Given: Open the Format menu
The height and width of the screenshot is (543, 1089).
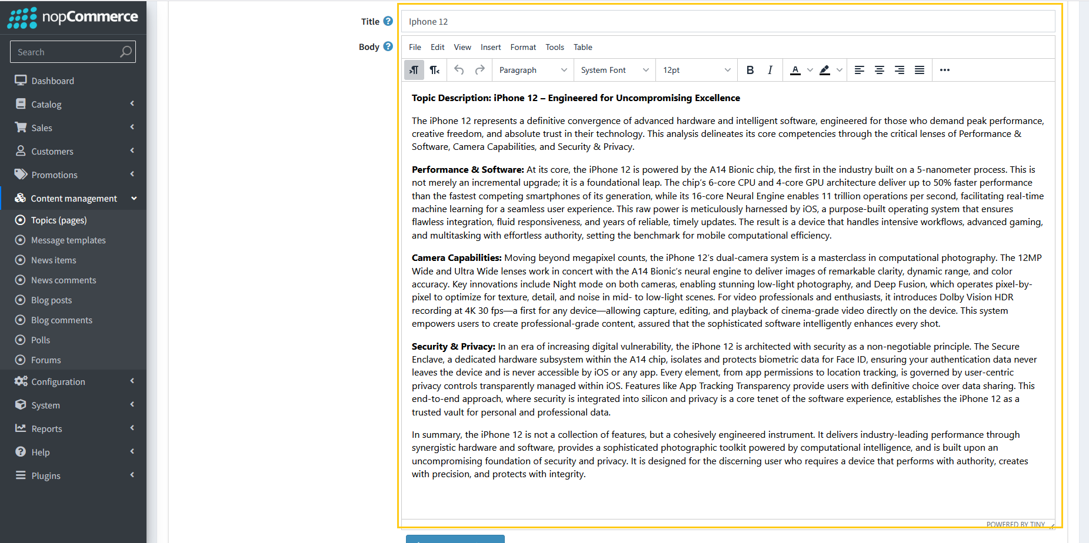Looking at the screenshot, I should 523,47.
